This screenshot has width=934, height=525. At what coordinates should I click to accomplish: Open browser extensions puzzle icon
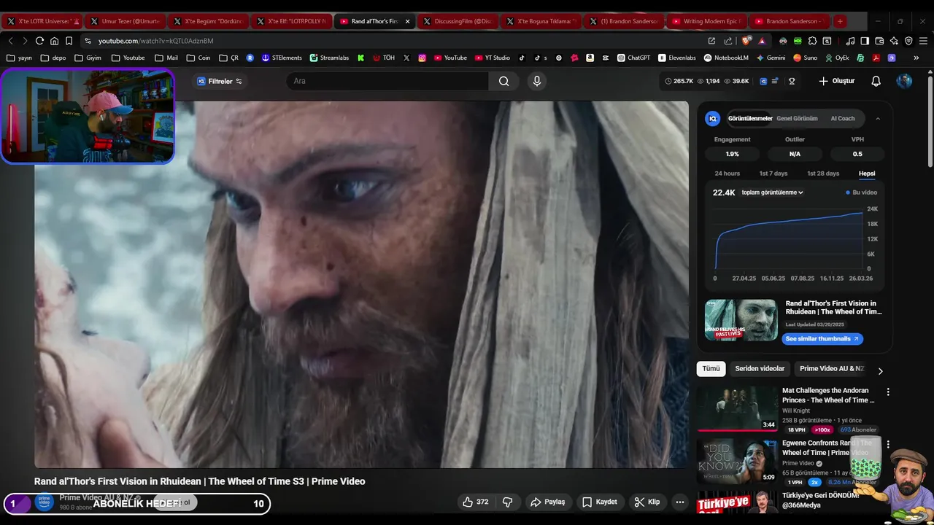[812, 41]
